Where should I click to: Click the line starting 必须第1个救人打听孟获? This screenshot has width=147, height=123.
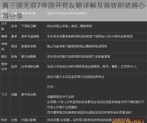point(96,102)
